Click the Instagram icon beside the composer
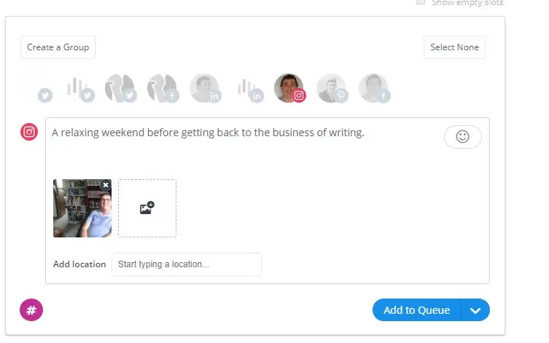 [x=29, y=132]
